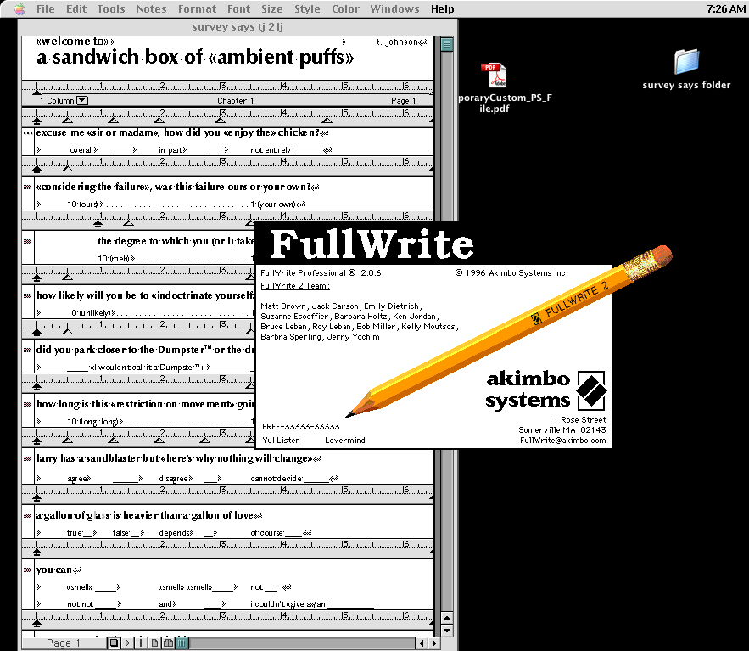749x651 pixels.
Task: Click the 'Yul Listen' text in splash
Action: pyautogui.click(x=281, y=441)
